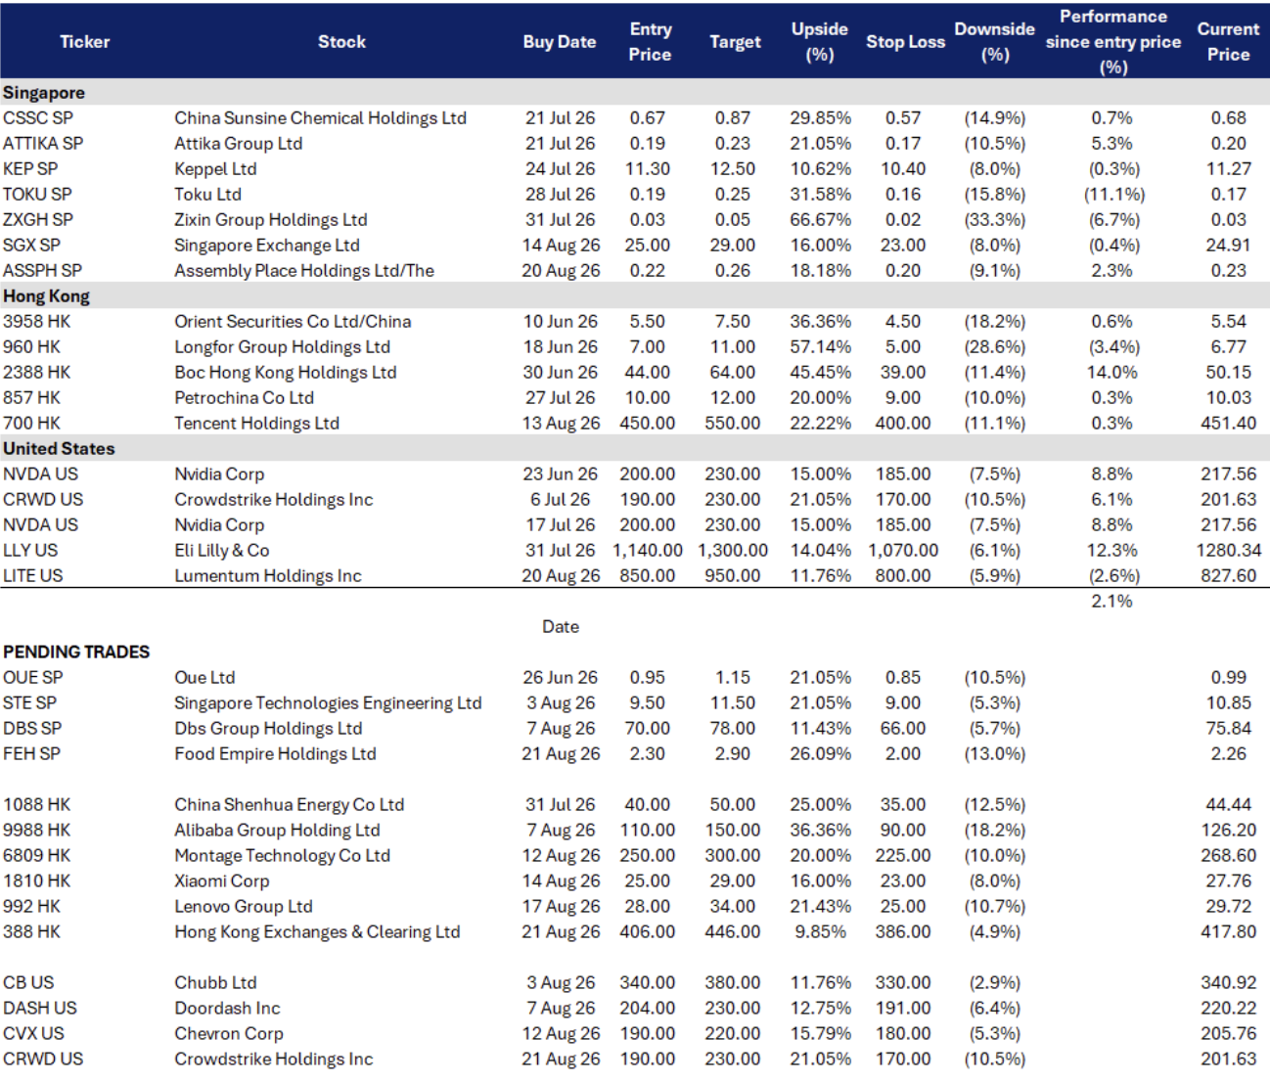Click the Keppel Ltd stock name
Screen dimensions: 1270x1082
[x=215, y=169]
